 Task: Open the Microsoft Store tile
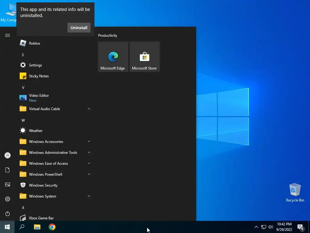(144, 57)
